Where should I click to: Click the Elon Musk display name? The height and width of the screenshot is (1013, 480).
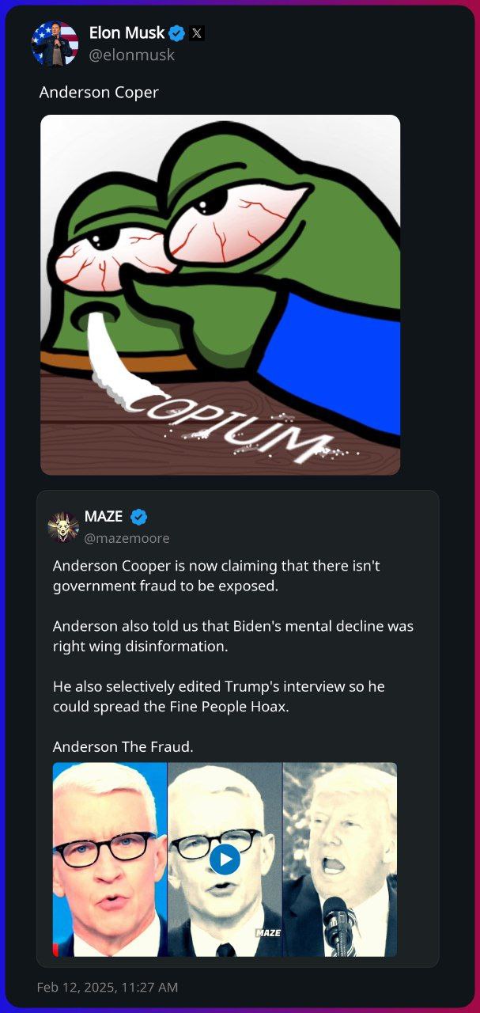coord(127,33)
